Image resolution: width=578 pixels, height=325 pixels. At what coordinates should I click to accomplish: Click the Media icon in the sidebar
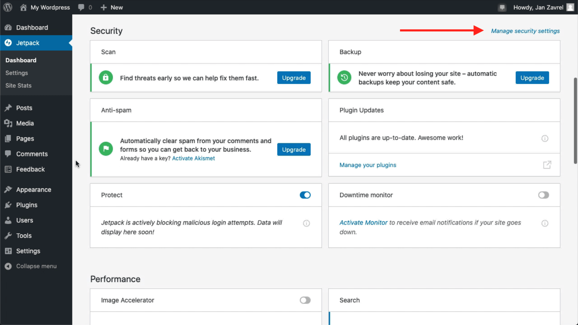click(8, 123)
